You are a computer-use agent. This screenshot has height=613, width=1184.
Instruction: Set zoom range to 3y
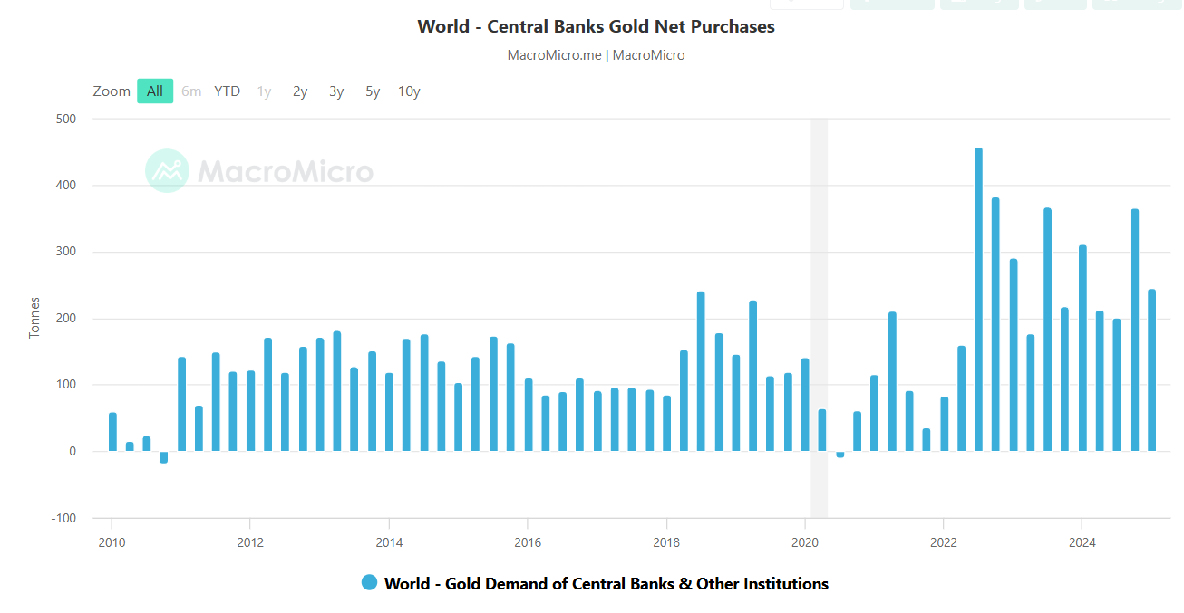(336, 91)
